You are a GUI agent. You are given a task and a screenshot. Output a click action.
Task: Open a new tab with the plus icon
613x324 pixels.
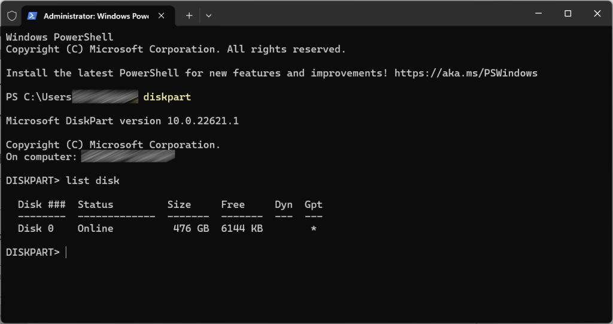(189, 16)
